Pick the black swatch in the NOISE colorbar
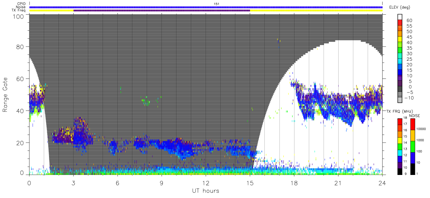This screenshot has height=198, width=430. click(412, 169)
